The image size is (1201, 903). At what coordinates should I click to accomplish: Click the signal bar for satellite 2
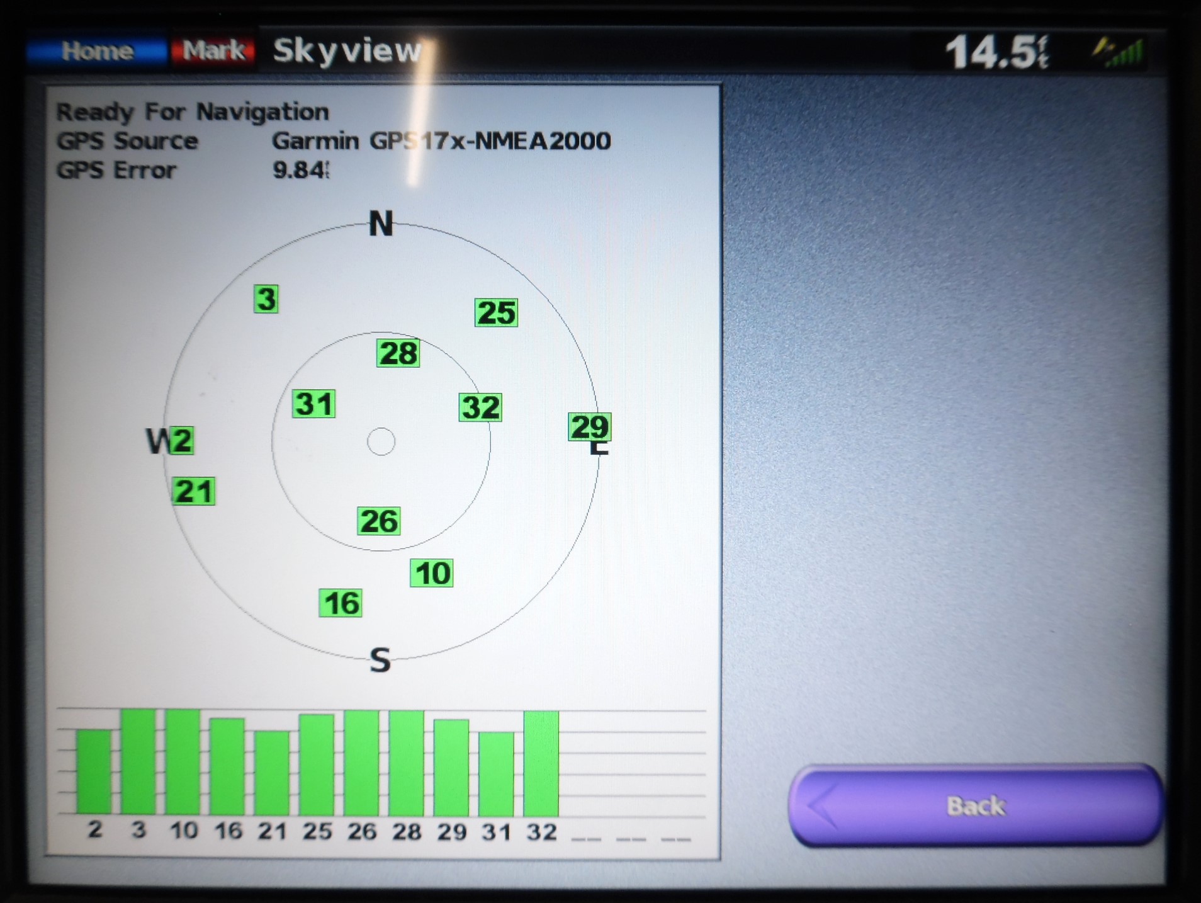(x=94, y=771)
